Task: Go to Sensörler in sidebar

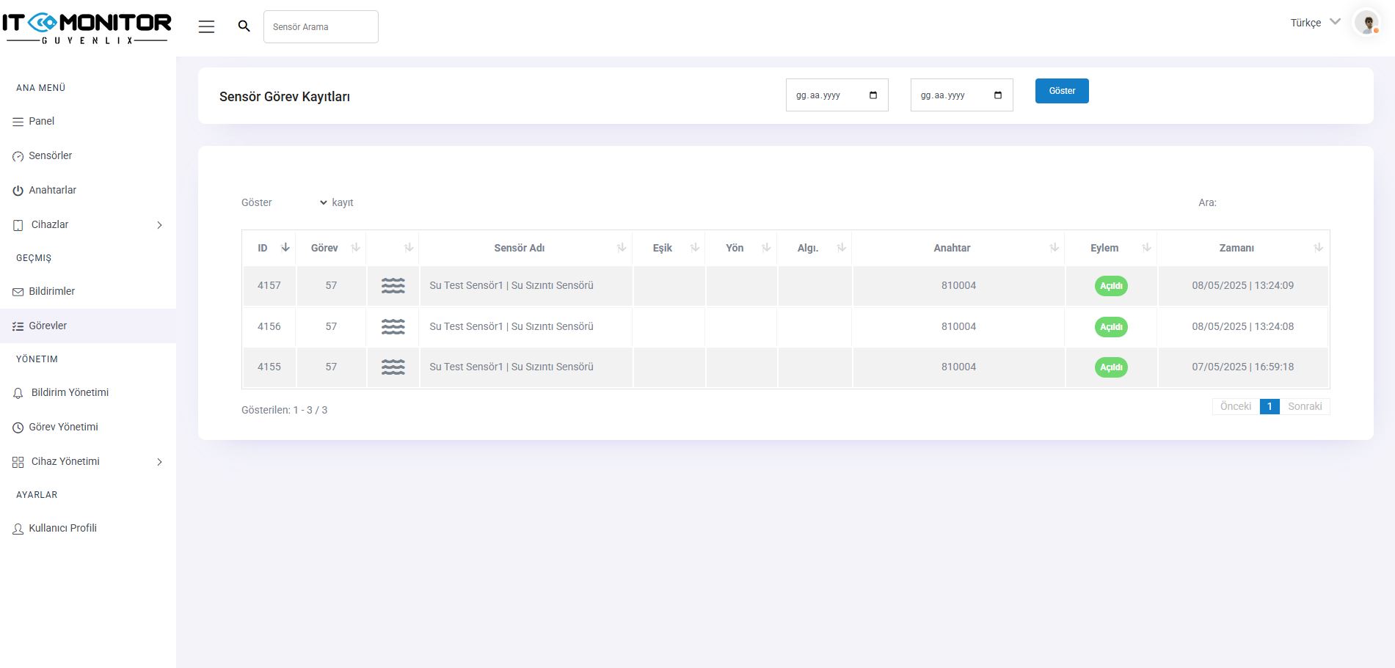Action: (x=50, y=155)
